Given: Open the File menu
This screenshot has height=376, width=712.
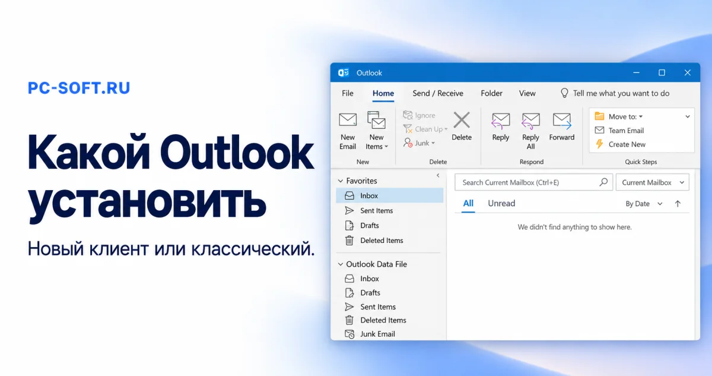Looking at the screenshot, I should coord(348,93).
